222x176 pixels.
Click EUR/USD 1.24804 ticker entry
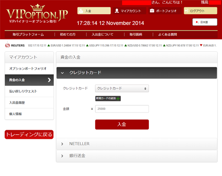66,45
